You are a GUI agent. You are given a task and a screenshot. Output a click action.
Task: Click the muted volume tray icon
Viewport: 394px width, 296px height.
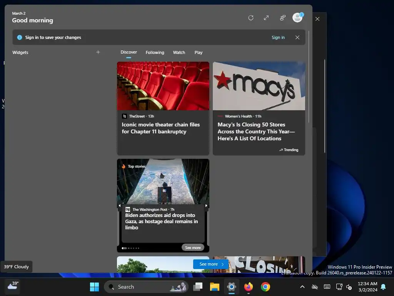[349, 287]
